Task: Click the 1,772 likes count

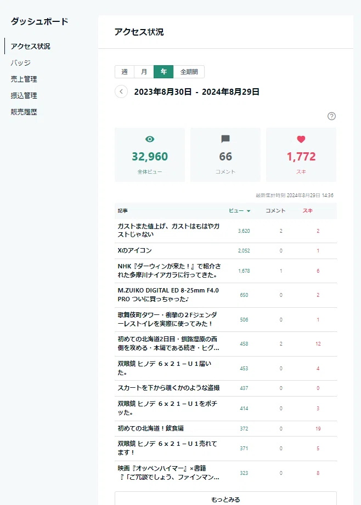Action: point(301,157)
